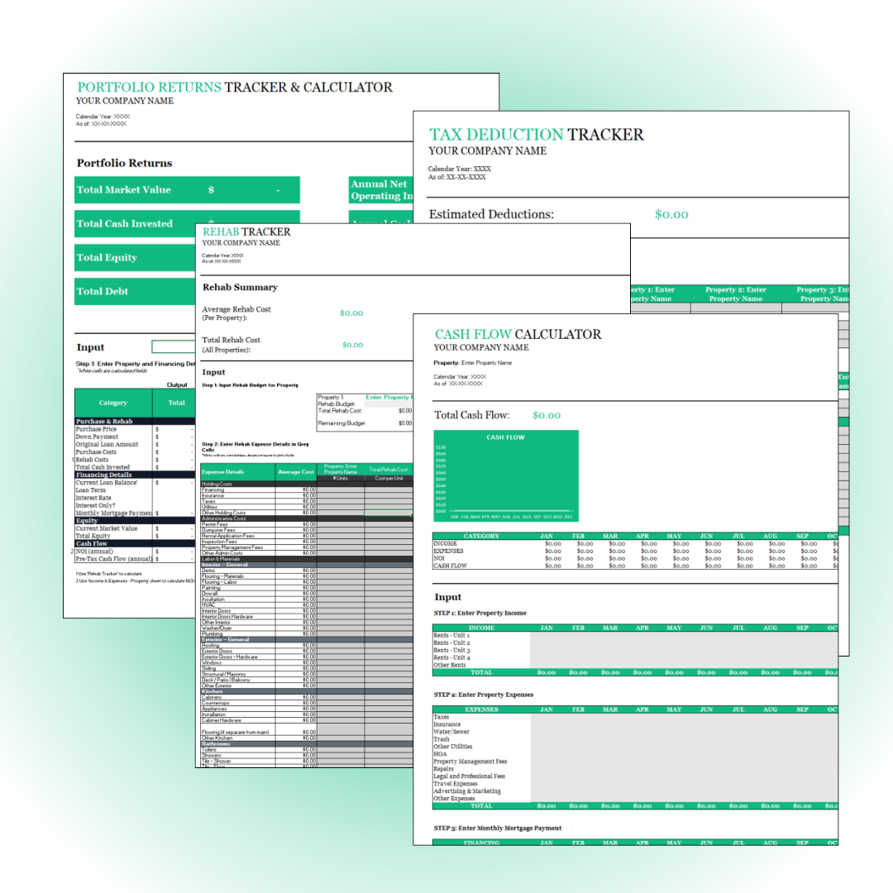The image size is (893, 893).
Task: Click 'Pre-Tax Cash Flow (annual)' row
Action: tap(135, 559)
